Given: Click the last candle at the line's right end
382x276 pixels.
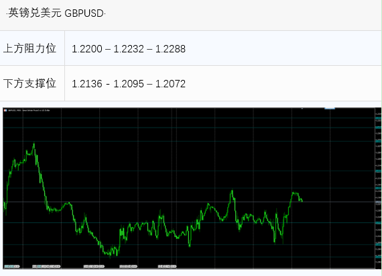Looking at the screenshot, I should coord(302,201).
